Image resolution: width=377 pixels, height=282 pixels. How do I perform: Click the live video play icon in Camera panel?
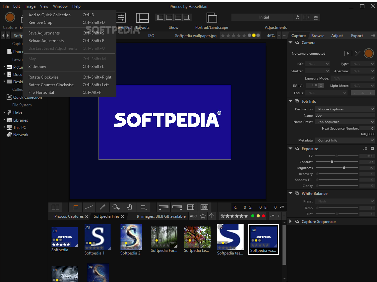pyautogui.click(x=348, y=53)
